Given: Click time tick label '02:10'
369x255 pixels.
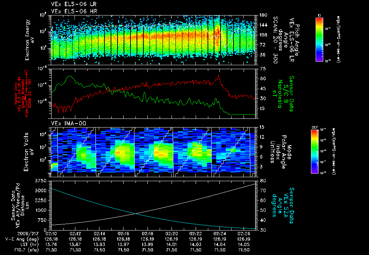Looking at the screenshot, I should (51, 234).
